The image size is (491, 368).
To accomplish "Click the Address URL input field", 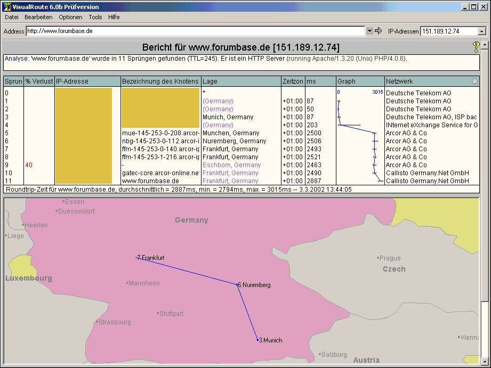I will tap(196, 31).
